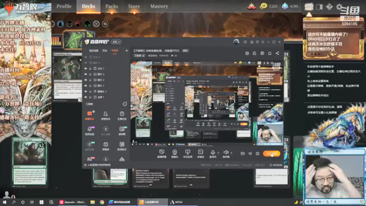
Task: Open the user avatar in companion title bar
Action: pyautogui.click(x=236, y=42)
